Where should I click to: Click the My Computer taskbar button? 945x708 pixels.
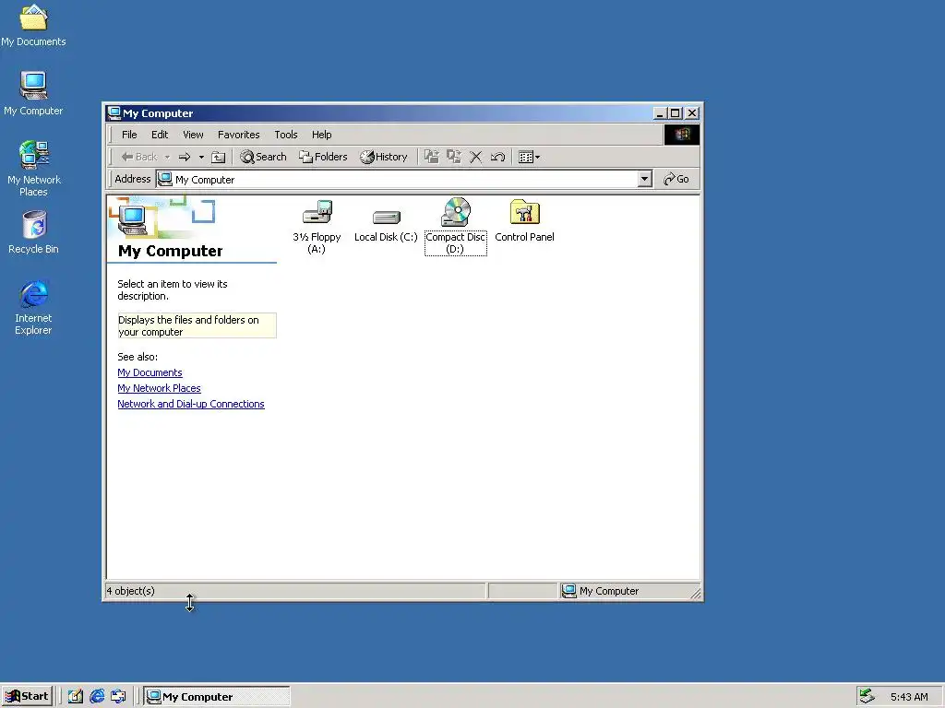point(217,697)
